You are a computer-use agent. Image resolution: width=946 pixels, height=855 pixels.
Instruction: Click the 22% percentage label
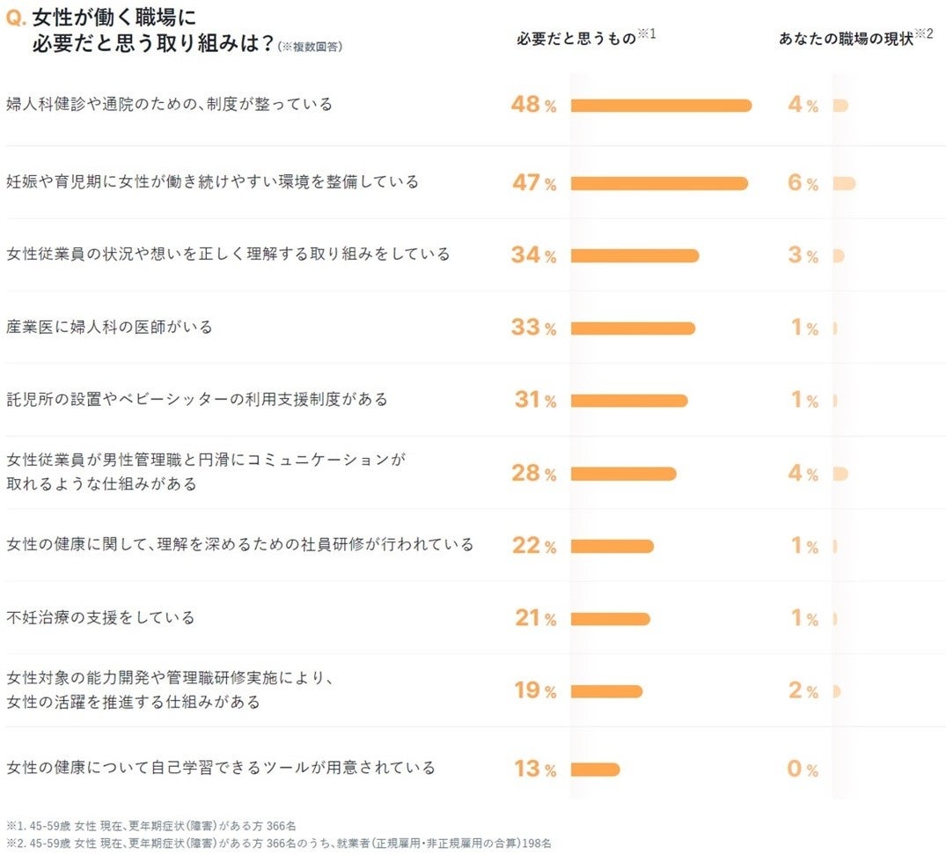coord(534,546)
